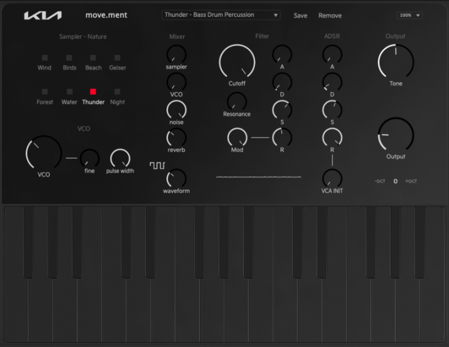Click the fine tune knob
Screen dimensions: 449x347
(90, 158)
